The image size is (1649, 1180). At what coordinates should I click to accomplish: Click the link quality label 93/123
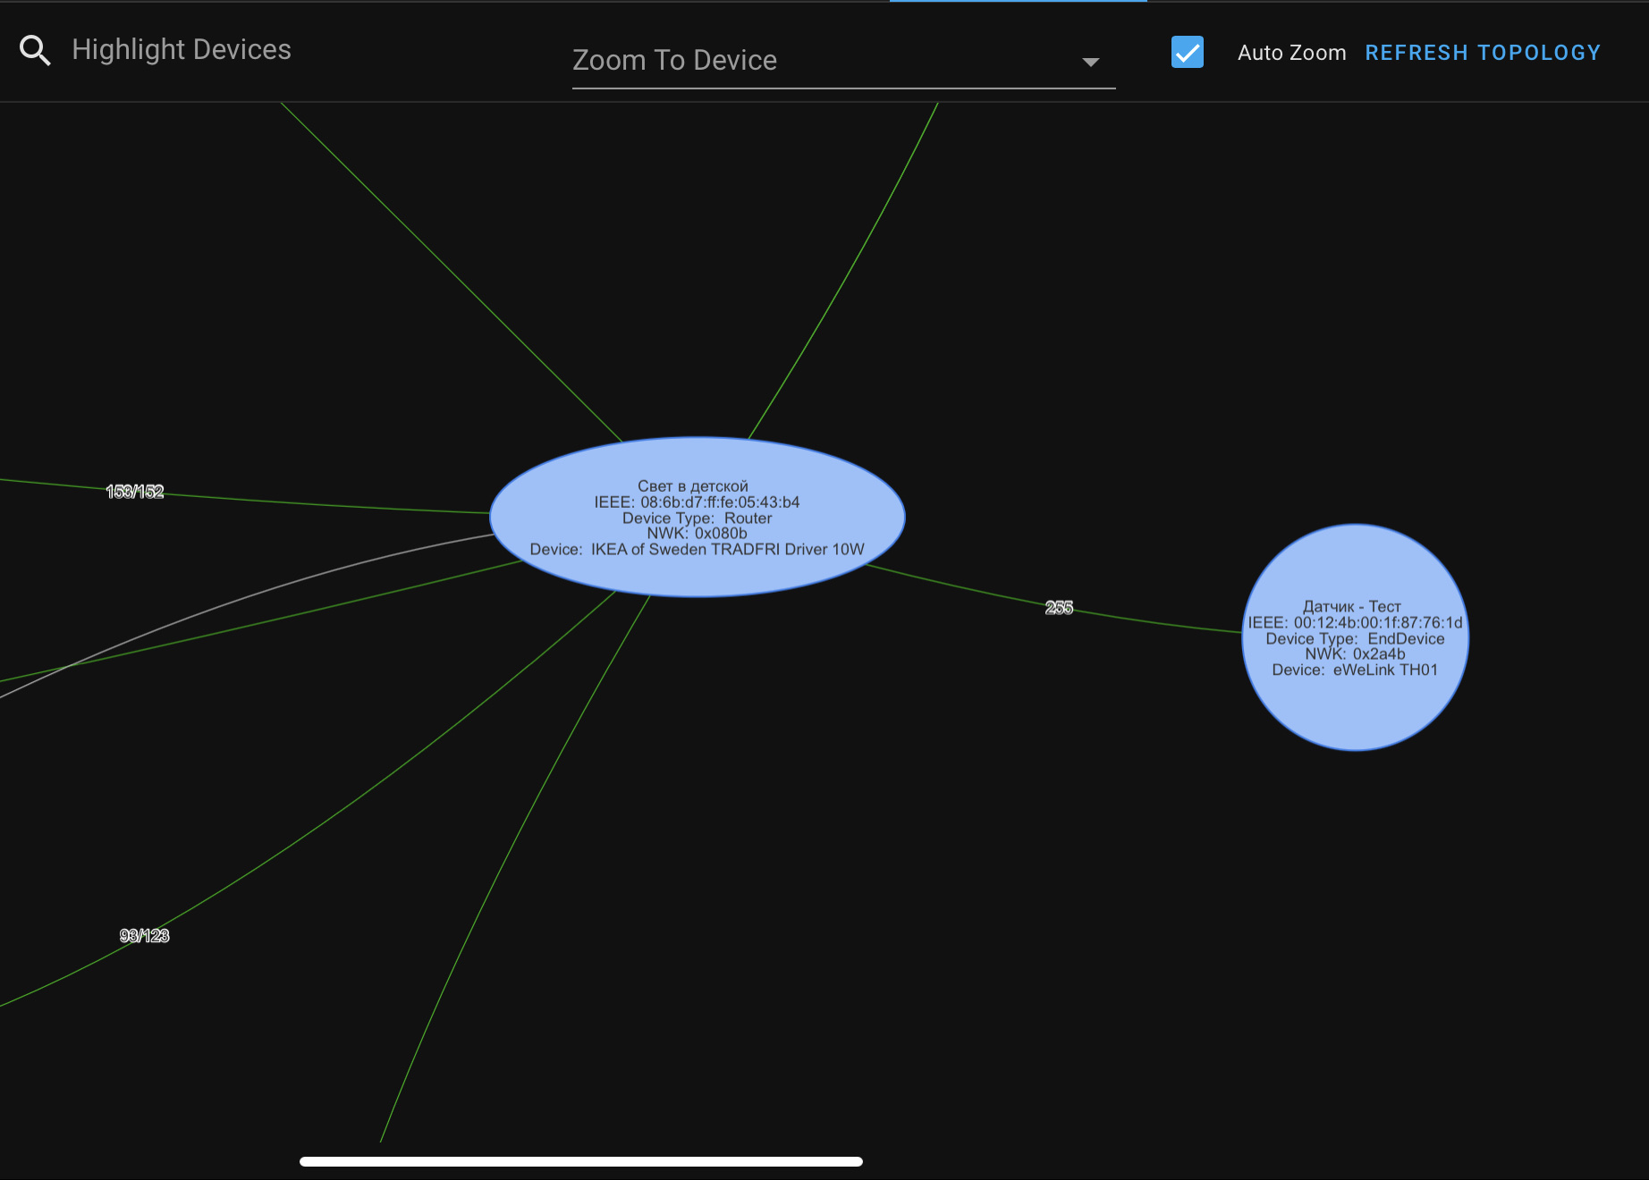(145, 935)
